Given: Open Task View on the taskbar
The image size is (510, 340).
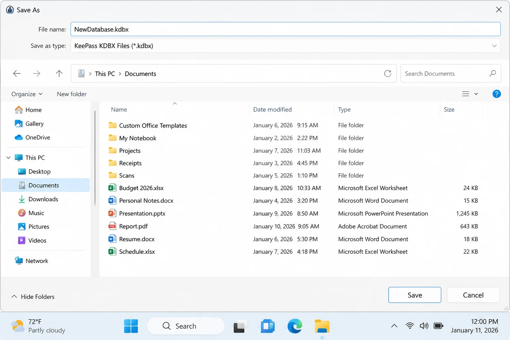Looking at the screenshot, I should pos(240,326).
